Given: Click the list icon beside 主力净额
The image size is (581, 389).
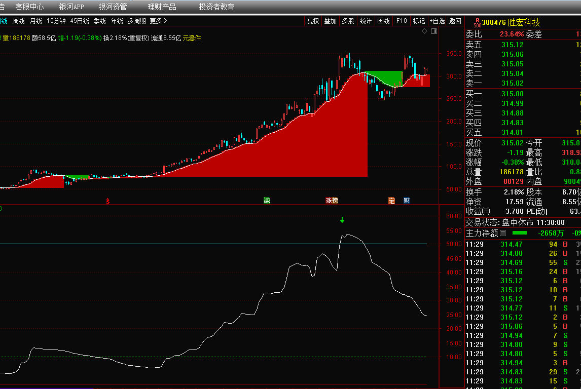Looking at the screenshot, I should [x=503, y=233].
